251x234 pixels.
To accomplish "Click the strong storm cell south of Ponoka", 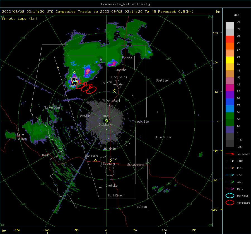I will [x=113, y=63].
